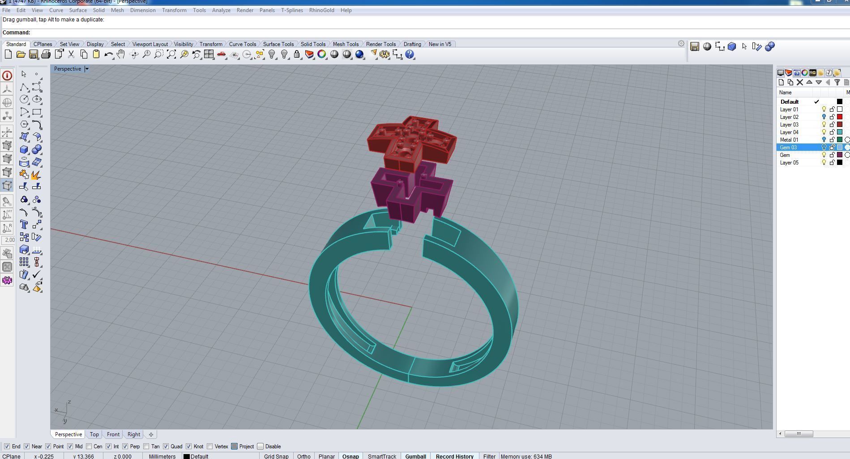Toggle the End osnap checkbox
The image size is (850, 459).
(7, 446)
